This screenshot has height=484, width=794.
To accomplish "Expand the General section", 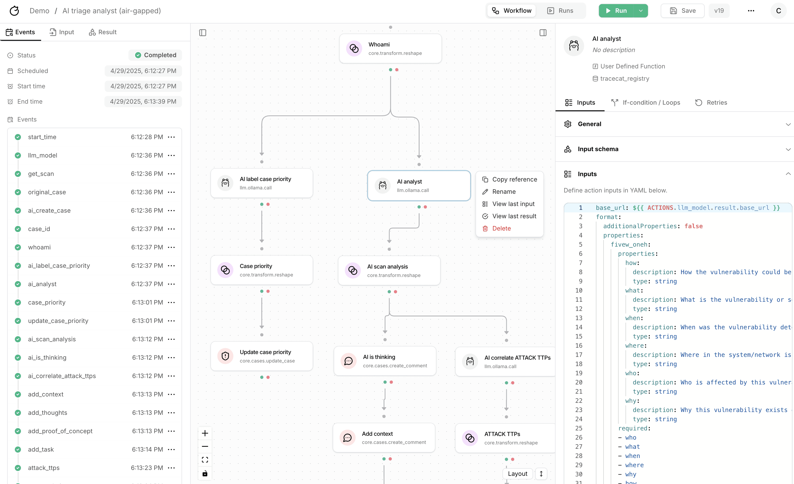I will coord(675,124).
